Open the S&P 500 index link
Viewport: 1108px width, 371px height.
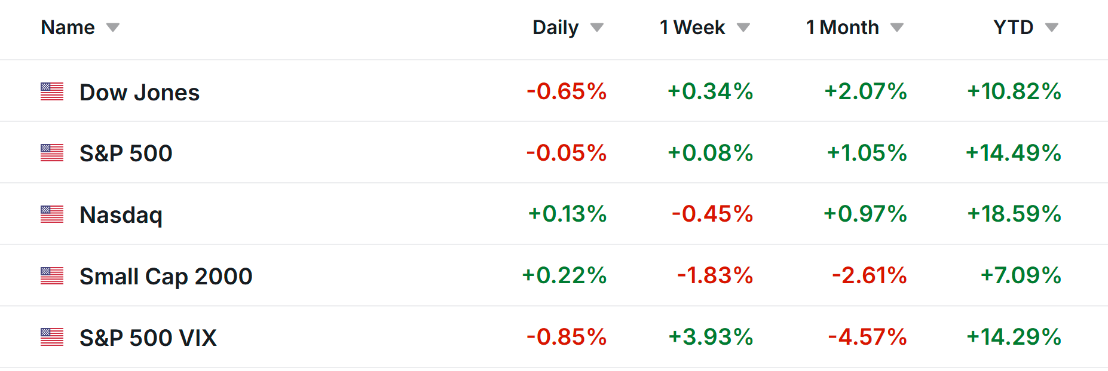126,154
